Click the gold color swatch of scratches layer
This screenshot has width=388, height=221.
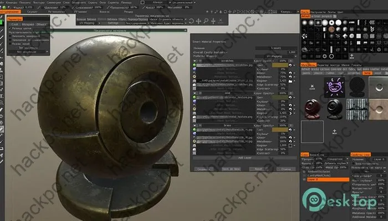tap(277, 64)
